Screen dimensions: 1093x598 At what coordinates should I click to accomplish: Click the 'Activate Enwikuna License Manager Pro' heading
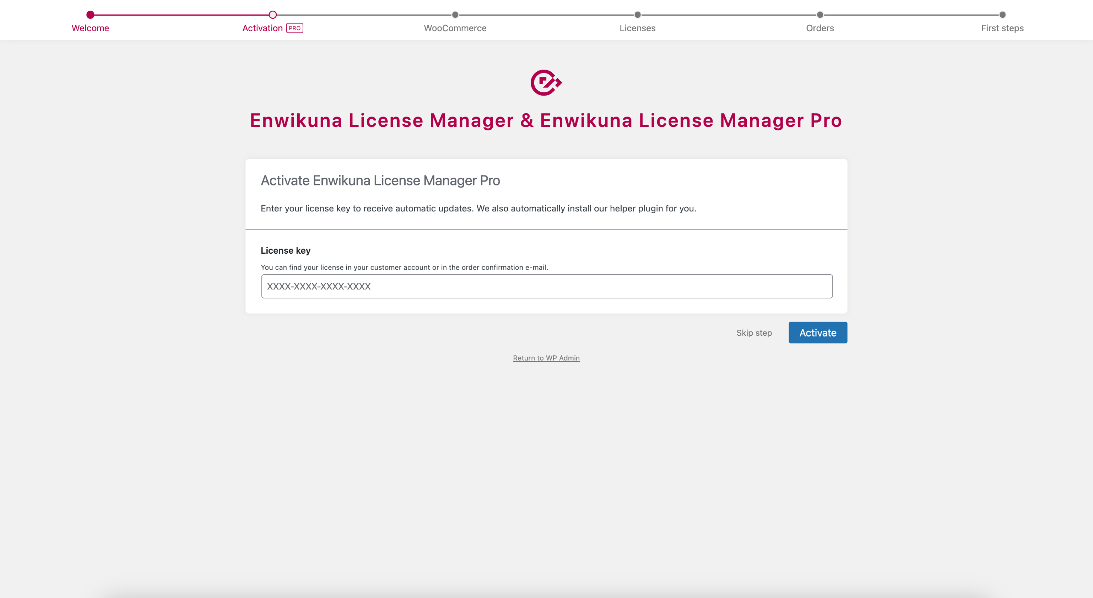pyautogui.click(x=380, y=181)
